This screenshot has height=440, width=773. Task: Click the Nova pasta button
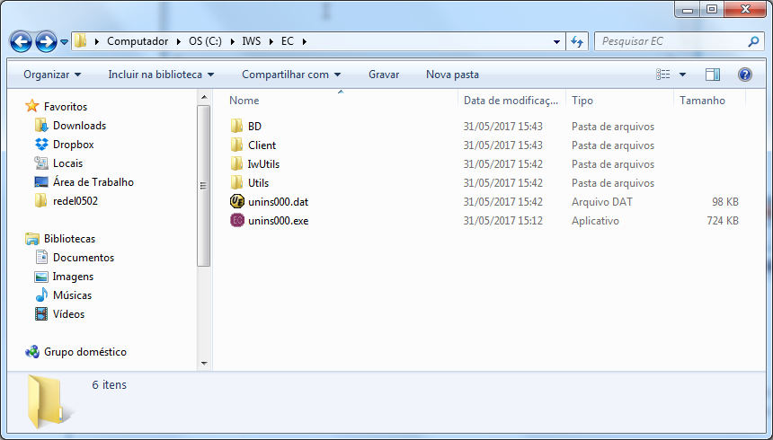[452, 75]
